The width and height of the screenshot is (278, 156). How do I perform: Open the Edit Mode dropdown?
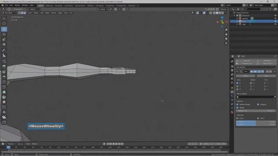[x=9, y=13]
